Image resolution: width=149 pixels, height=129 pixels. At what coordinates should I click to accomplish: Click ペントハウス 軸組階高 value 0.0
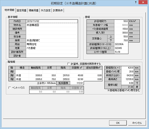coord(36,92)
